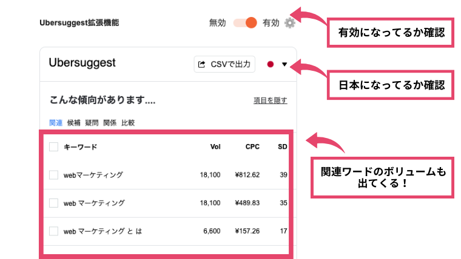Tick the checkbox for web マーケティング (with space)
The image size is (461, 259).
point(53,203)
